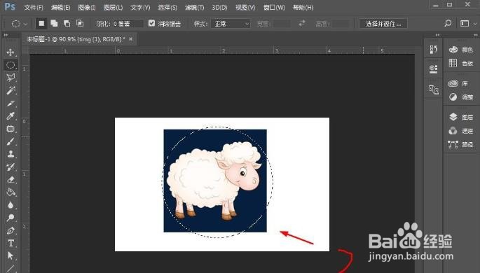Open the Paths (路径) panel
This screenshot has width=480, height=273.
(461, 144)
